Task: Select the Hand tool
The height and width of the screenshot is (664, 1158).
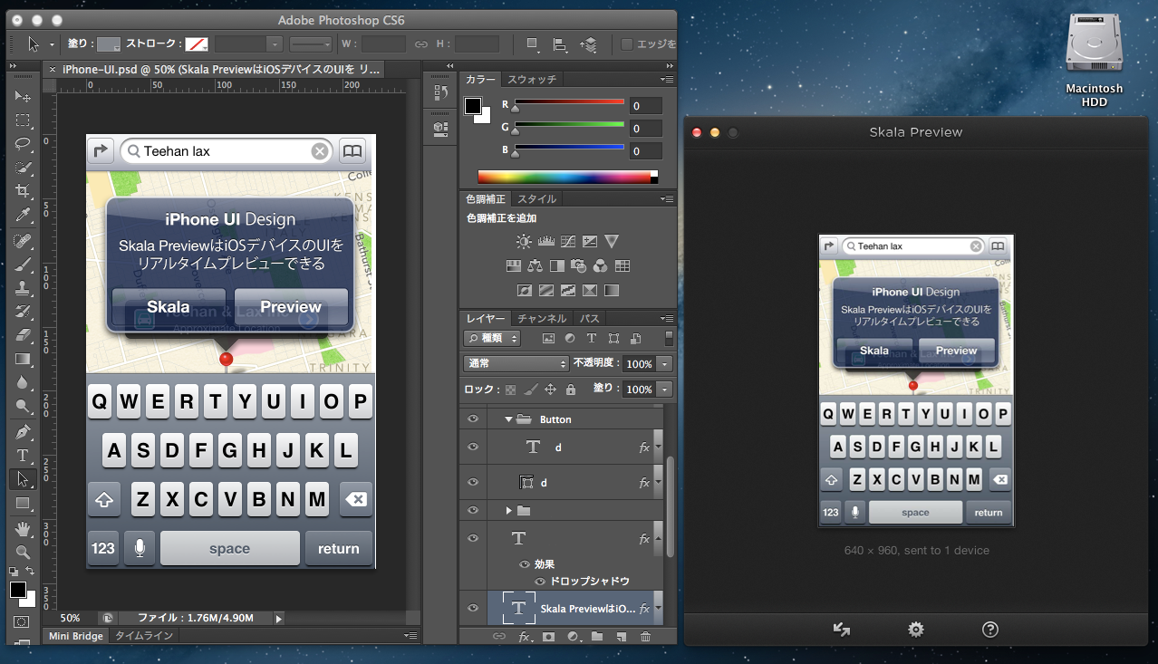Action: [23, 528]
